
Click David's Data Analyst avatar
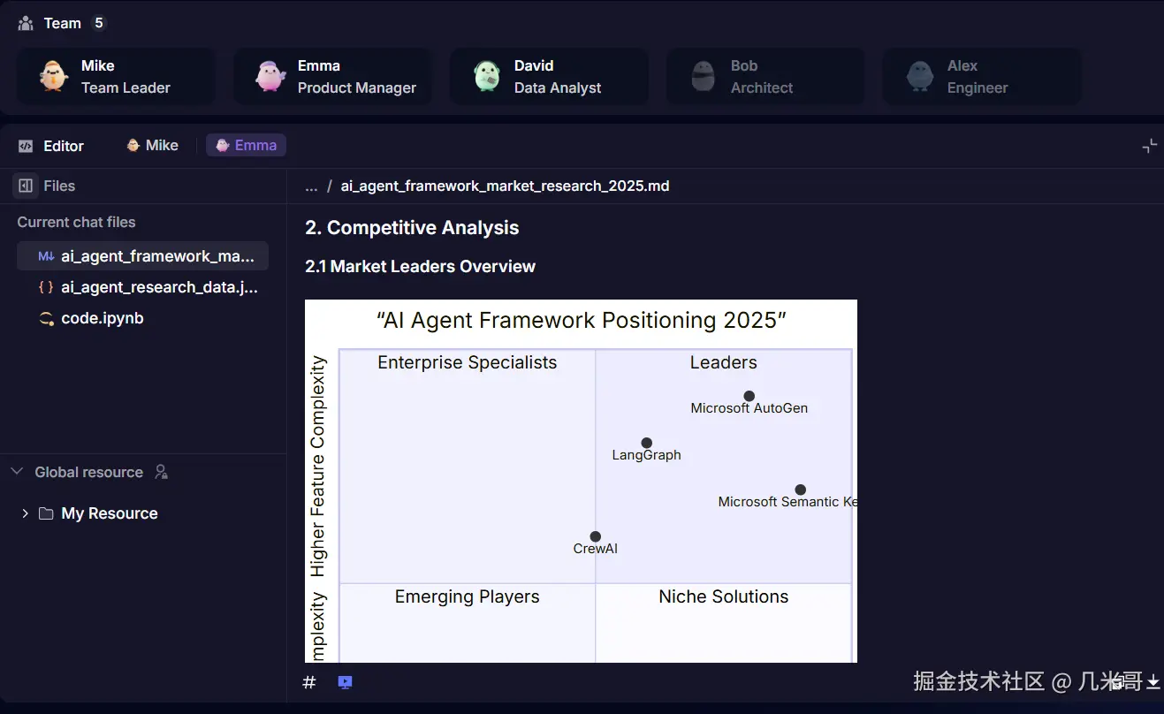tap(487, 76)
